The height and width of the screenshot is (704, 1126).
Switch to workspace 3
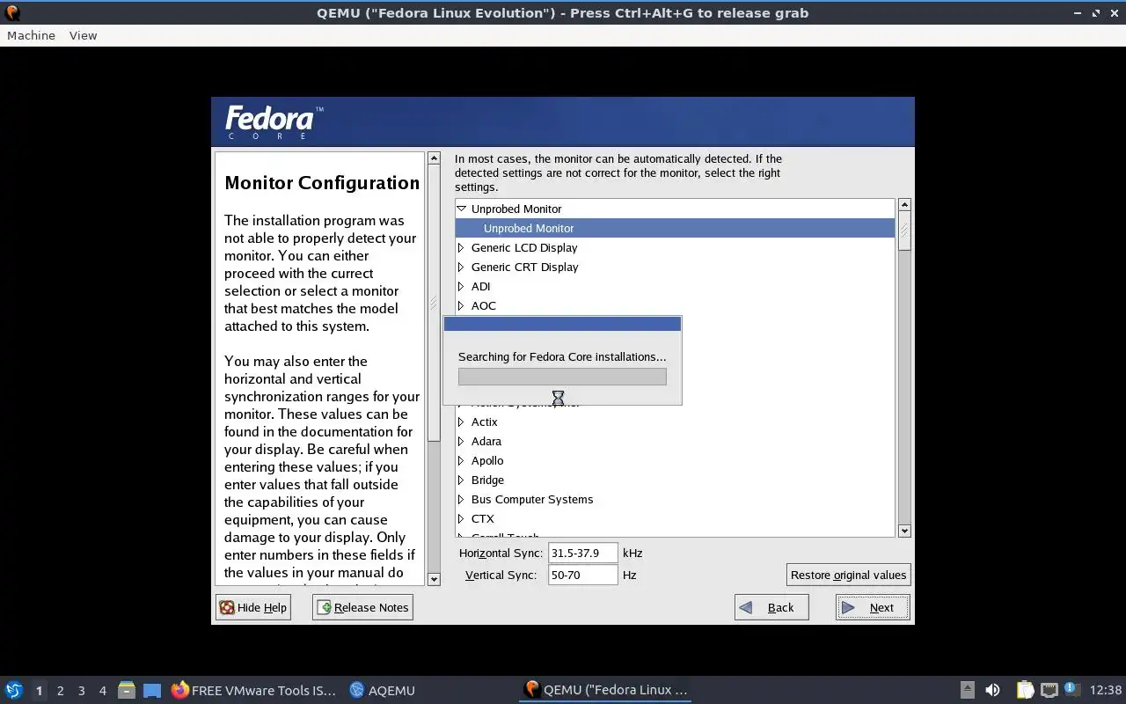pyautogui.click(x=81, y=691)
